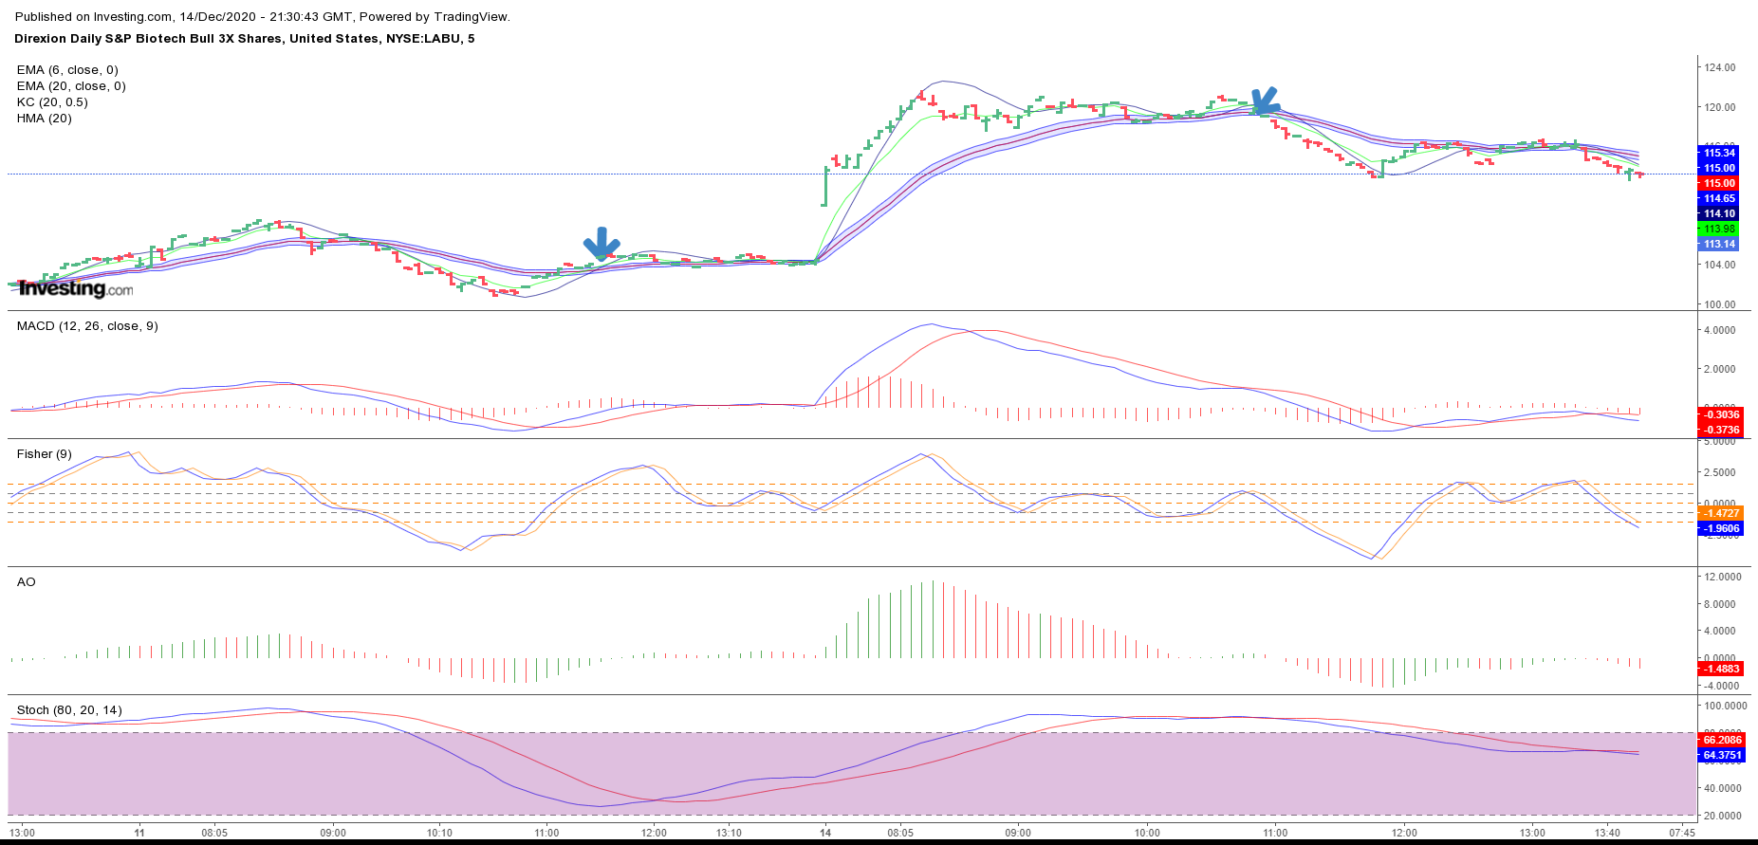
Task: Click the 'Published on Investing.com' header line
Action: (x=263, y=17)
